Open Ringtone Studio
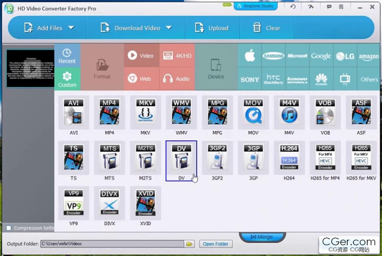Image resolution: width=382 pixels, height=256 pixels. coord(256,6)
